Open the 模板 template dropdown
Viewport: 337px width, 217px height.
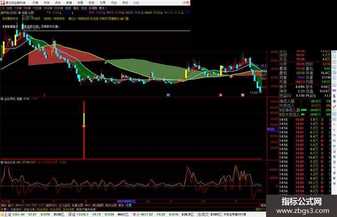[263, 205]
